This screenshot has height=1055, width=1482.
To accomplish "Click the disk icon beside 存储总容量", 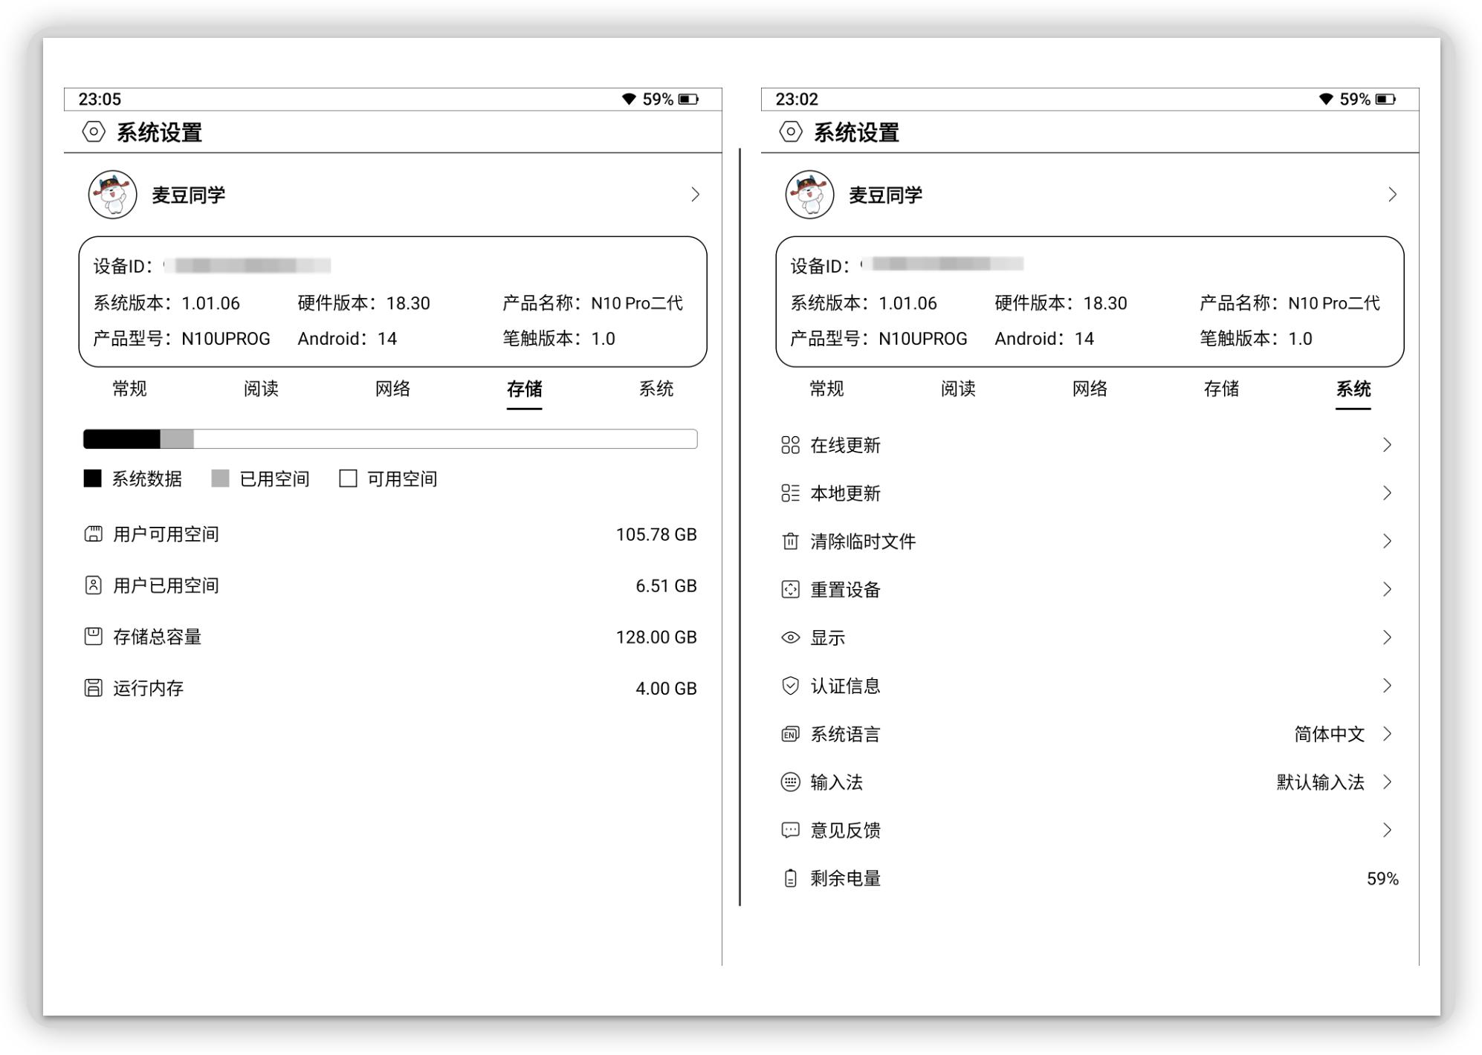I will [93, 637].
